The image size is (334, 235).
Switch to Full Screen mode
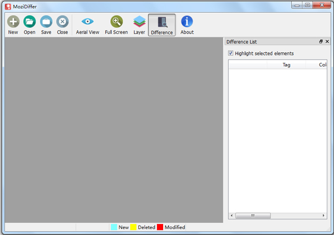click(x=116, y=25)
